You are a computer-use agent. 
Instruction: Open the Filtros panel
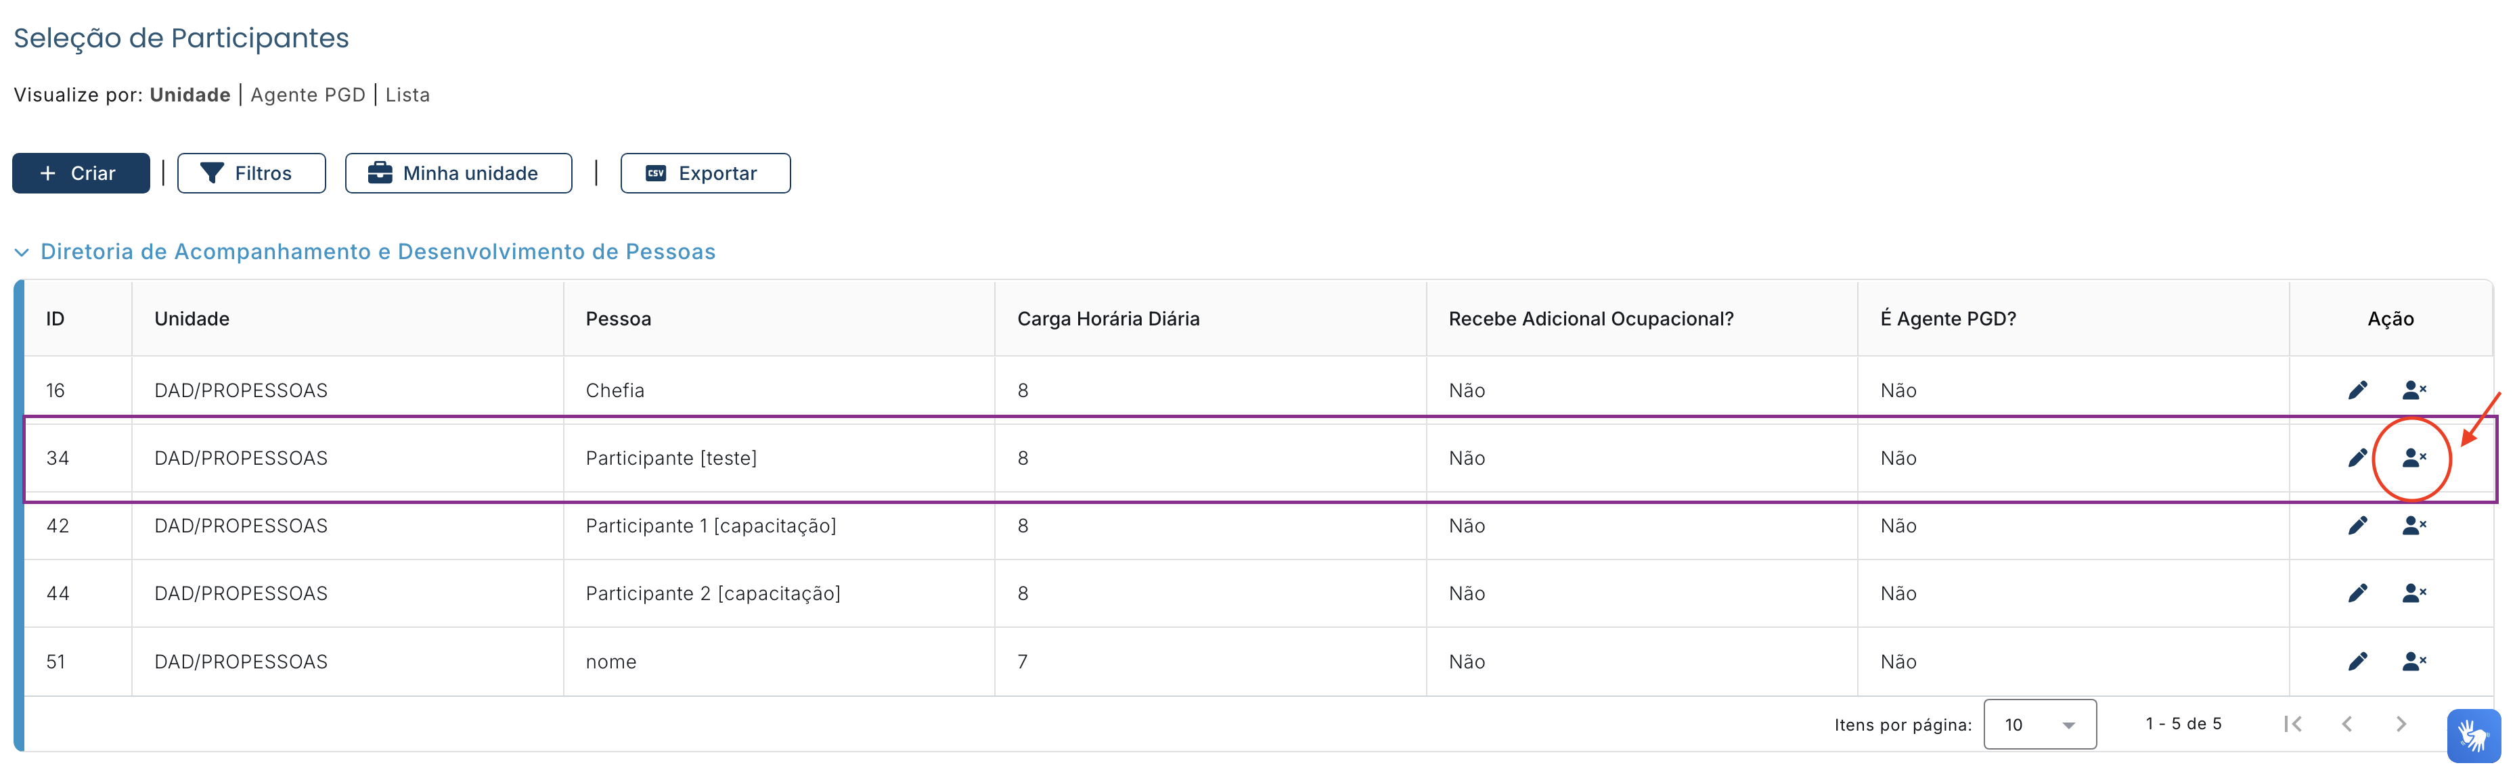click(x=251, y=173)
